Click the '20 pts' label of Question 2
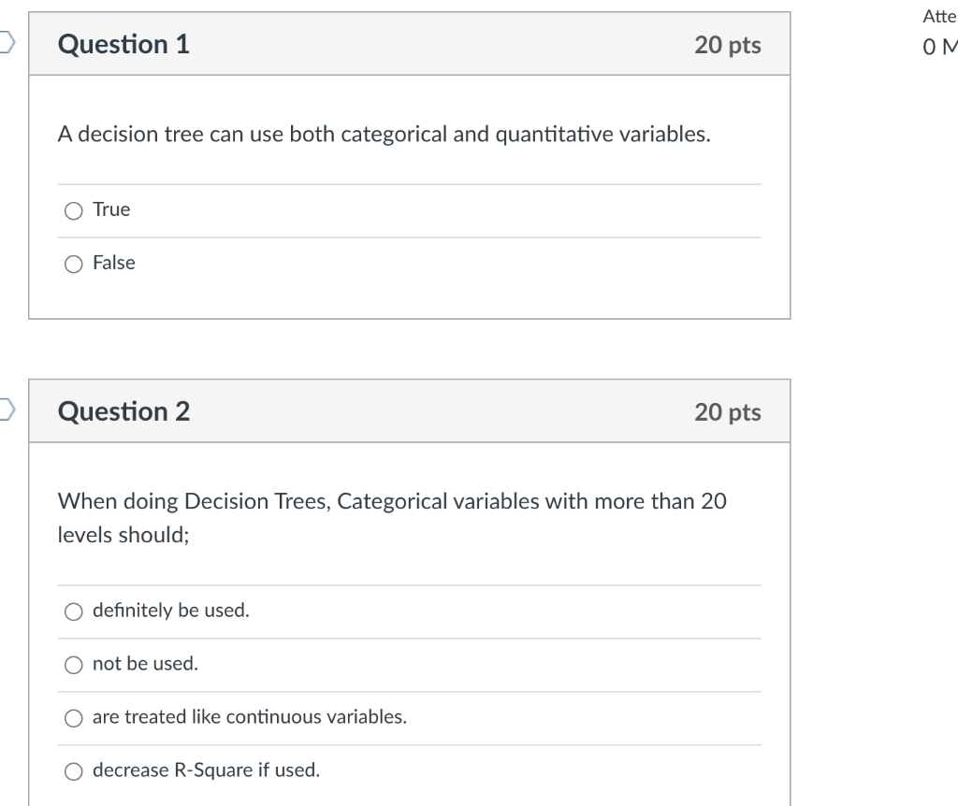 point(728,411)
